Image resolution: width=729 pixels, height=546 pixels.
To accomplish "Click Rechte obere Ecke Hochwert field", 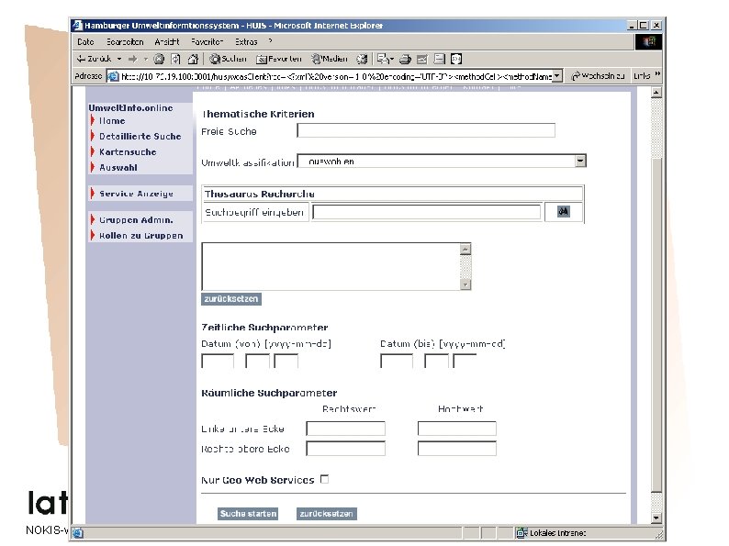I will [457, 449].
